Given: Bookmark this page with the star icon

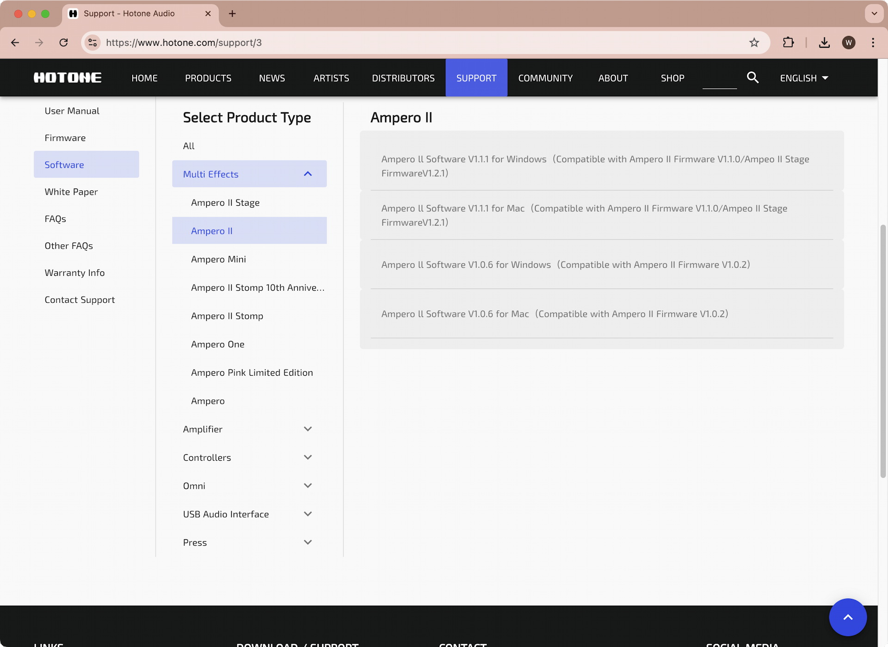Looking at the screenshot, I should [754, 43].
